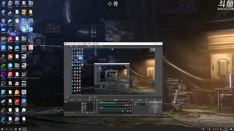Viewport: 234px width, 131px height.
Task: Add a new scene with the plus button
Action: tap(65, 113)
